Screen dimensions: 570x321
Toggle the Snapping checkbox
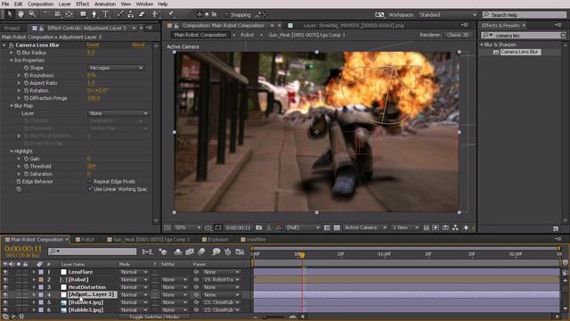[226, 15]
